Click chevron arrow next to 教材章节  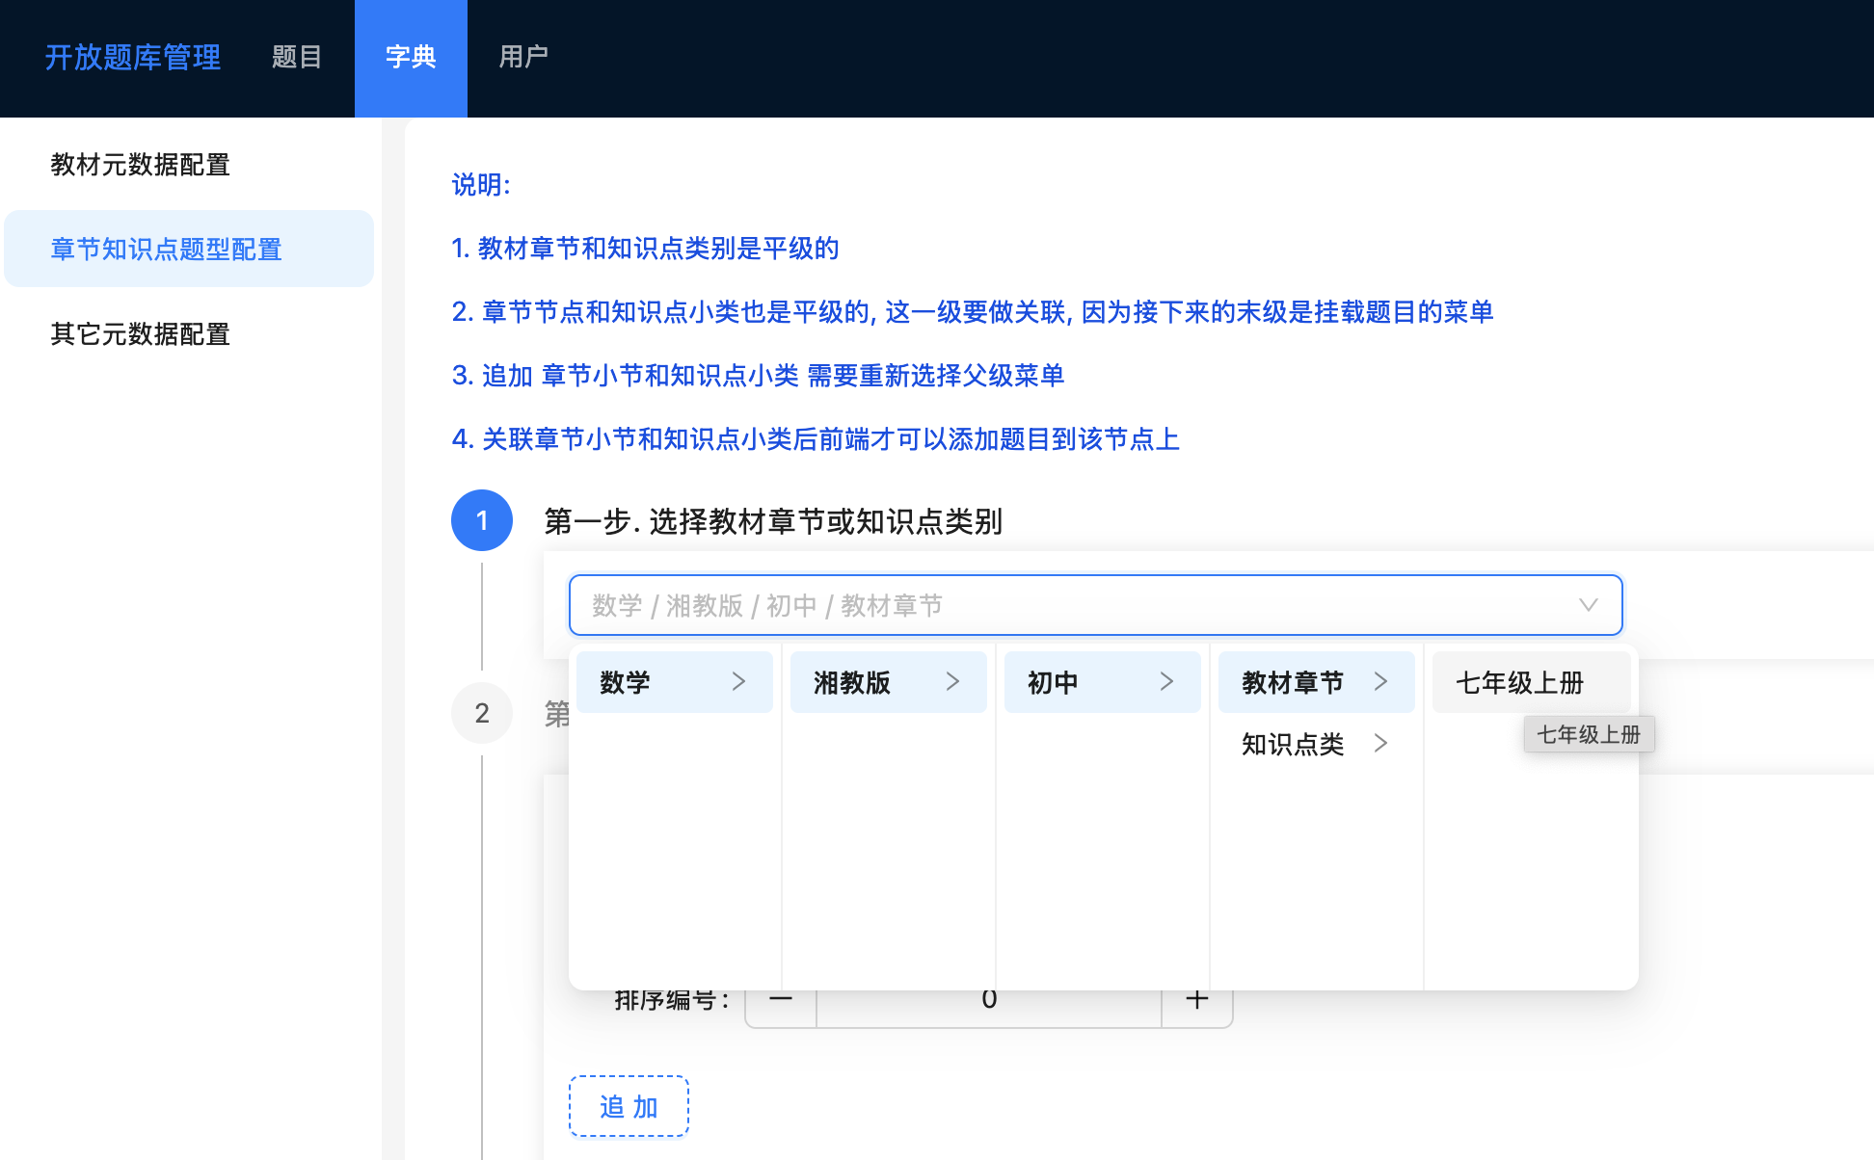(x=1380, y=682)
